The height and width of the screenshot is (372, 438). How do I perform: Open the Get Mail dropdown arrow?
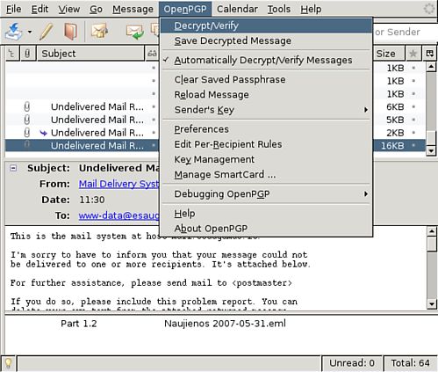pos(30,32)
